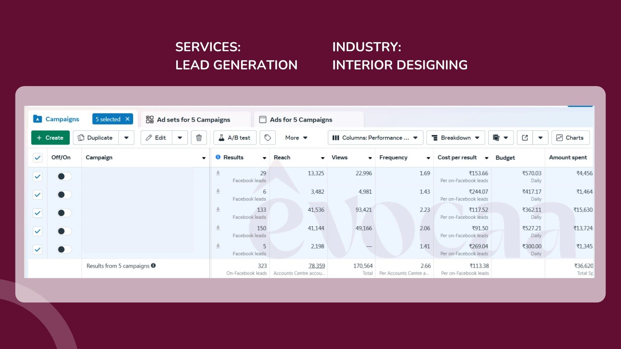The height and width of the screenshot is (349, 621).
Task: Click the A/B test button
Action: click(234, 138)
